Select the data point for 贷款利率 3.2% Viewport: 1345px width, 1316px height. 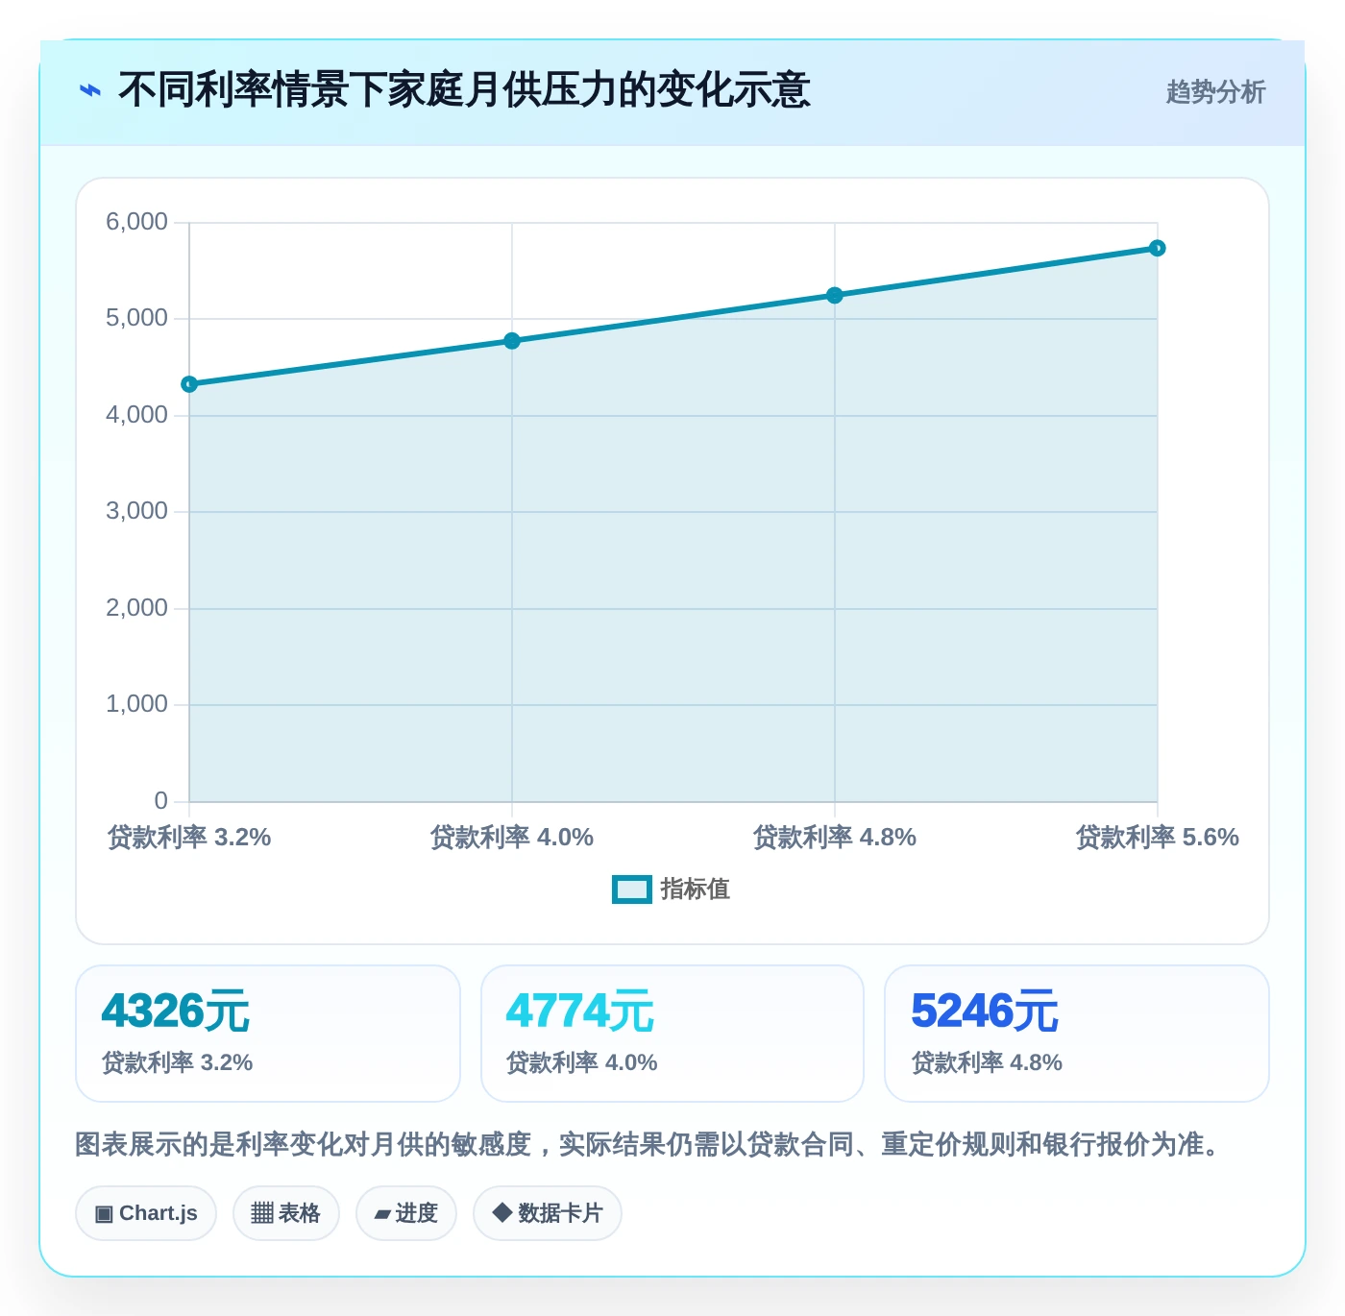coord(189,384)
